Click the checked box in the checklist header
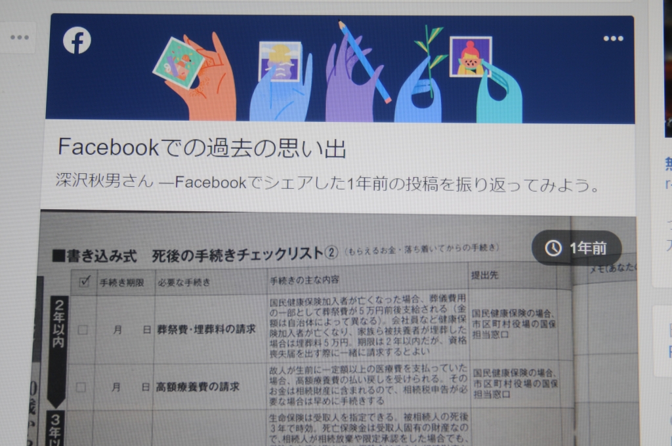The width and height of the screenshot is (672, 446). 85,281
